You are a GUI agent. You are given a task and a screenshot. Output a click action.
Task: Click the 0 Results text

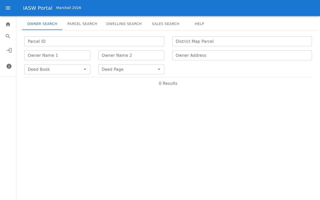click(168, 83)
